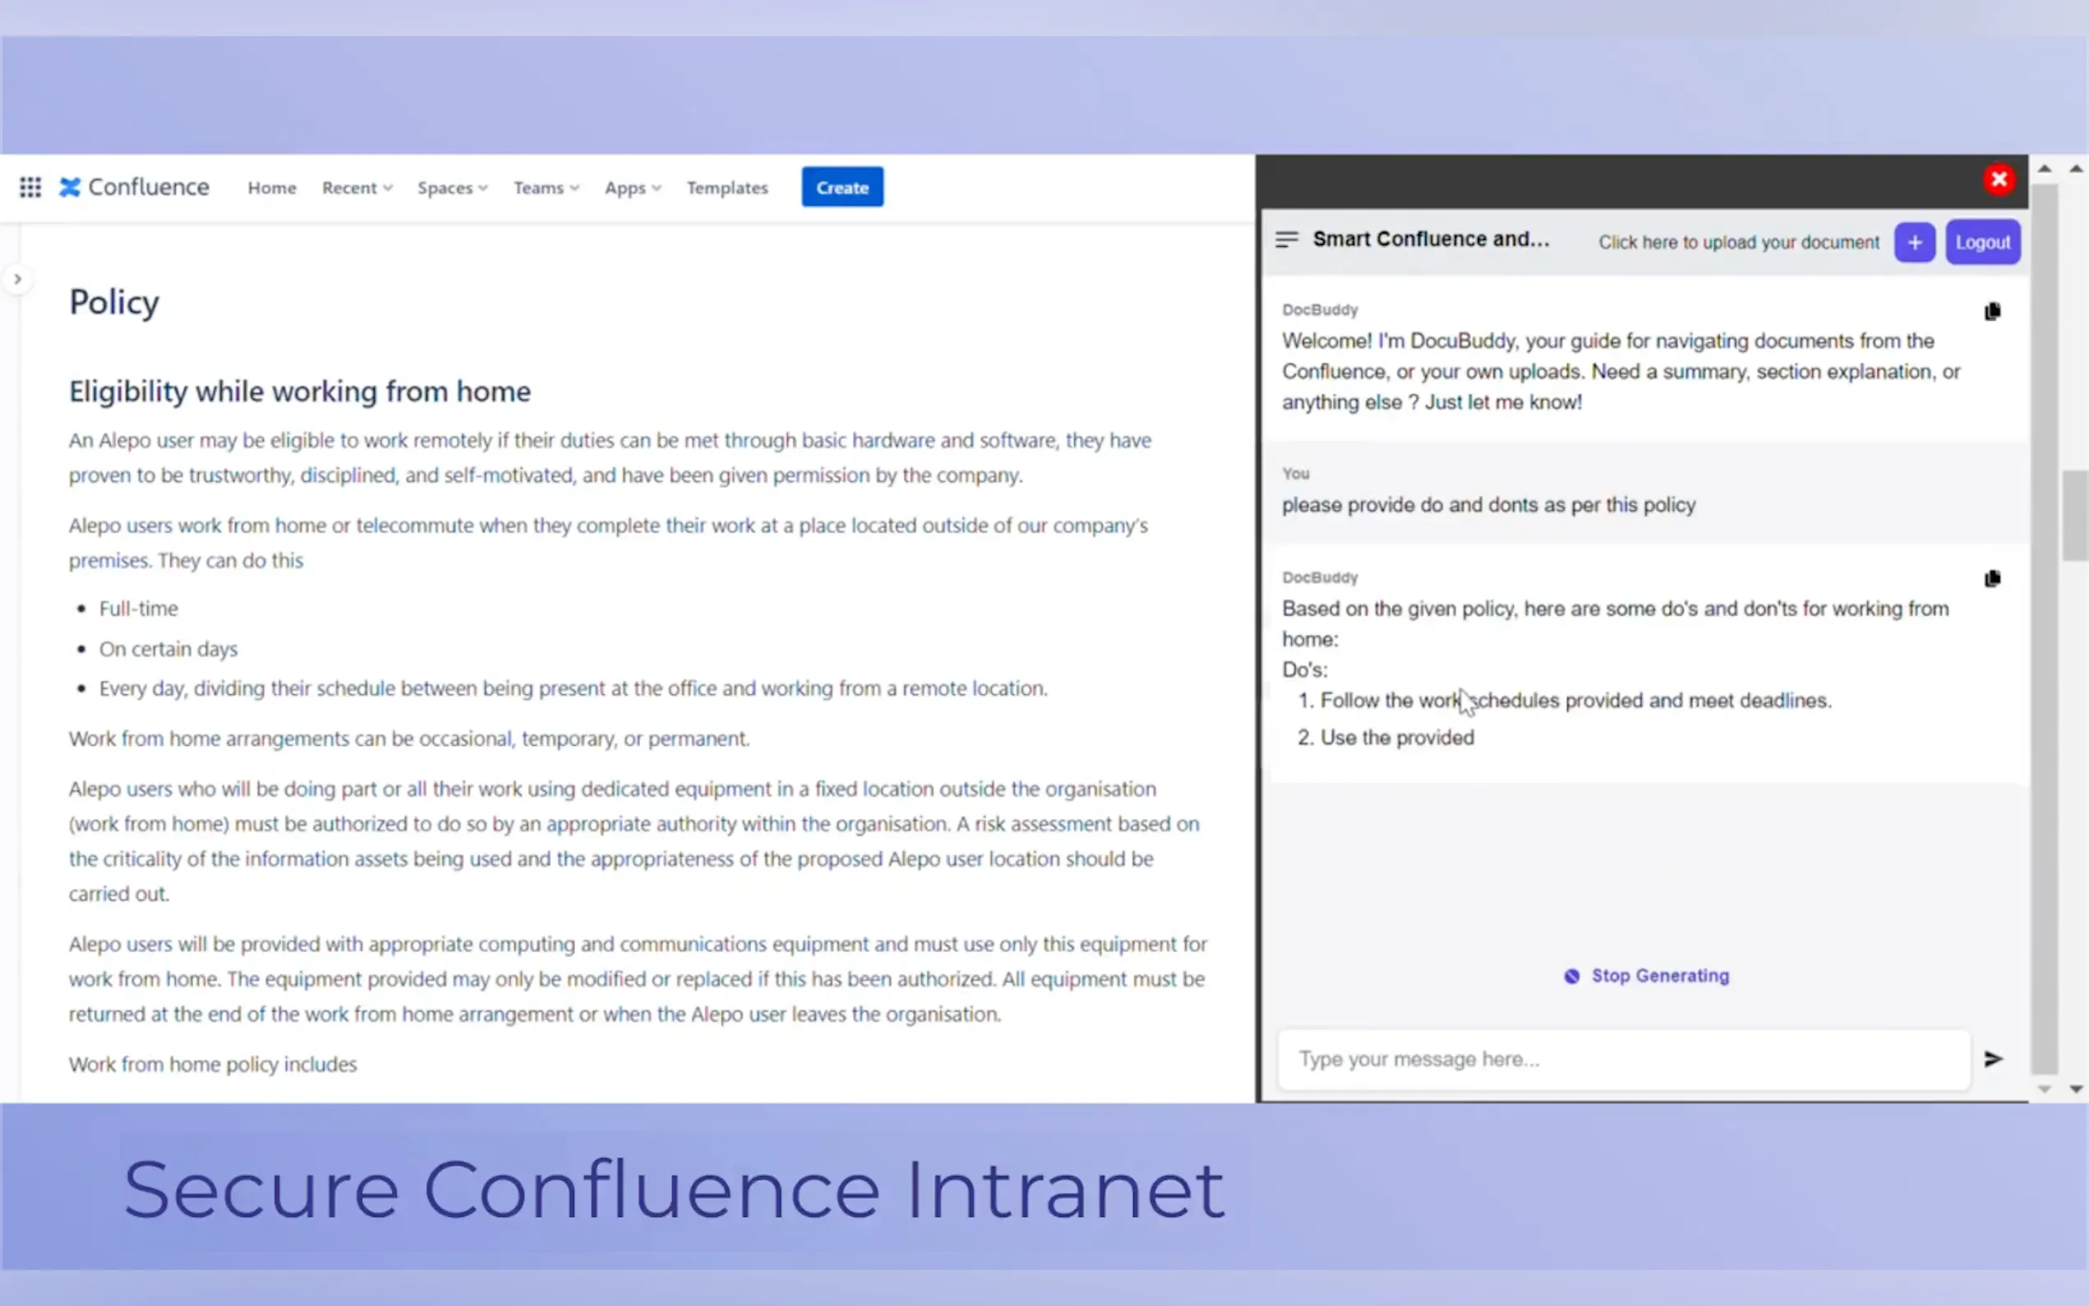Click the Confluence logo
Image resolution: width=2089 pixels, height=1306 pixels.
pos(134,188)
